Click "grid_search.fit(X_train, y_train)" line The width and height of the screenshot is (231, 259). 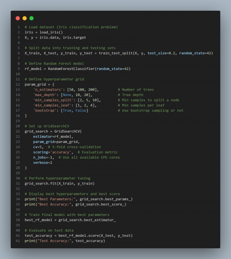pos(60,184)
